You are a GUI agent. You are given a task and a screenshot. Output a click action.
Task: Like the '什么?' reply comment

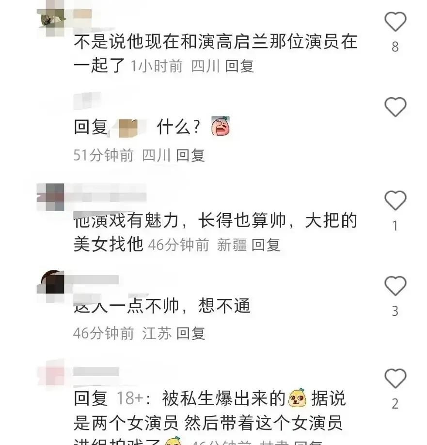(395, 107)
